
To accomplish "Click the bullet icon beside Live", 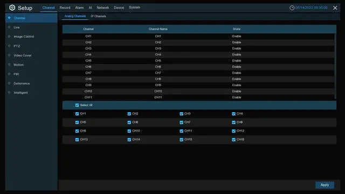I will click(9, 27).
